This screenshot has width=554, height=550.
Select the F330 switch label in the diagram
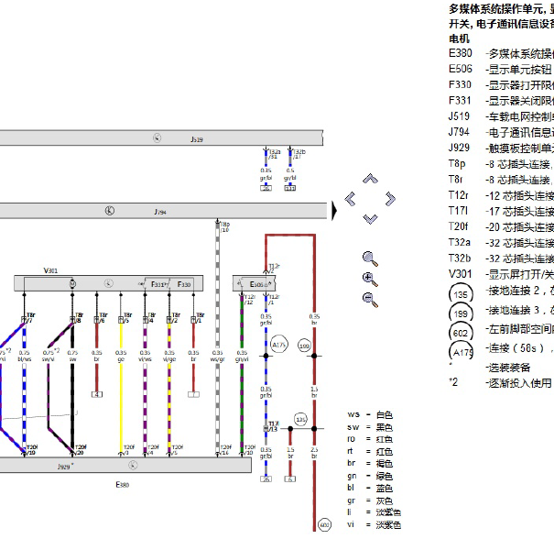(184, 284)
